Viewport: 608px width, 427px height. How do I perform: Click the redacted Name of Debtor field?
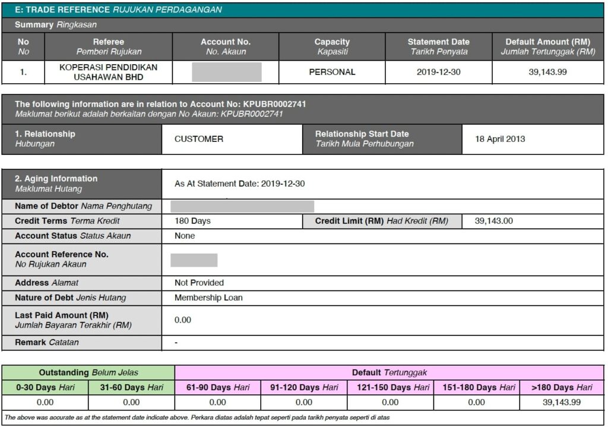point(242,206)
